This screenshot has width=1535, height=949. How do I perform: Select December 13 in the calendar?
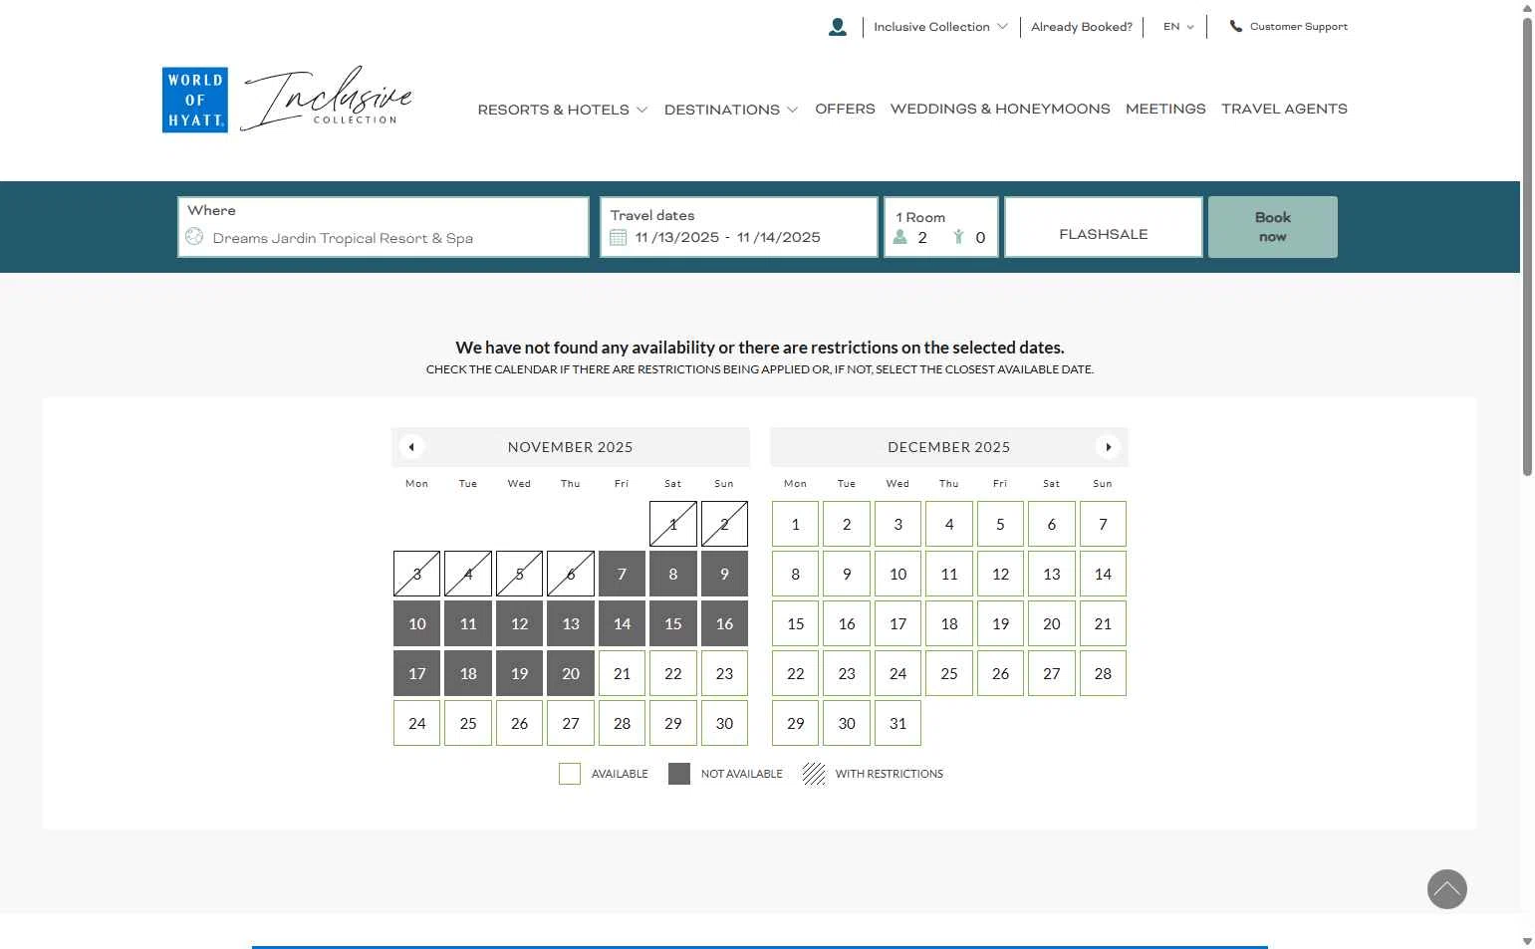point(1052,574)
